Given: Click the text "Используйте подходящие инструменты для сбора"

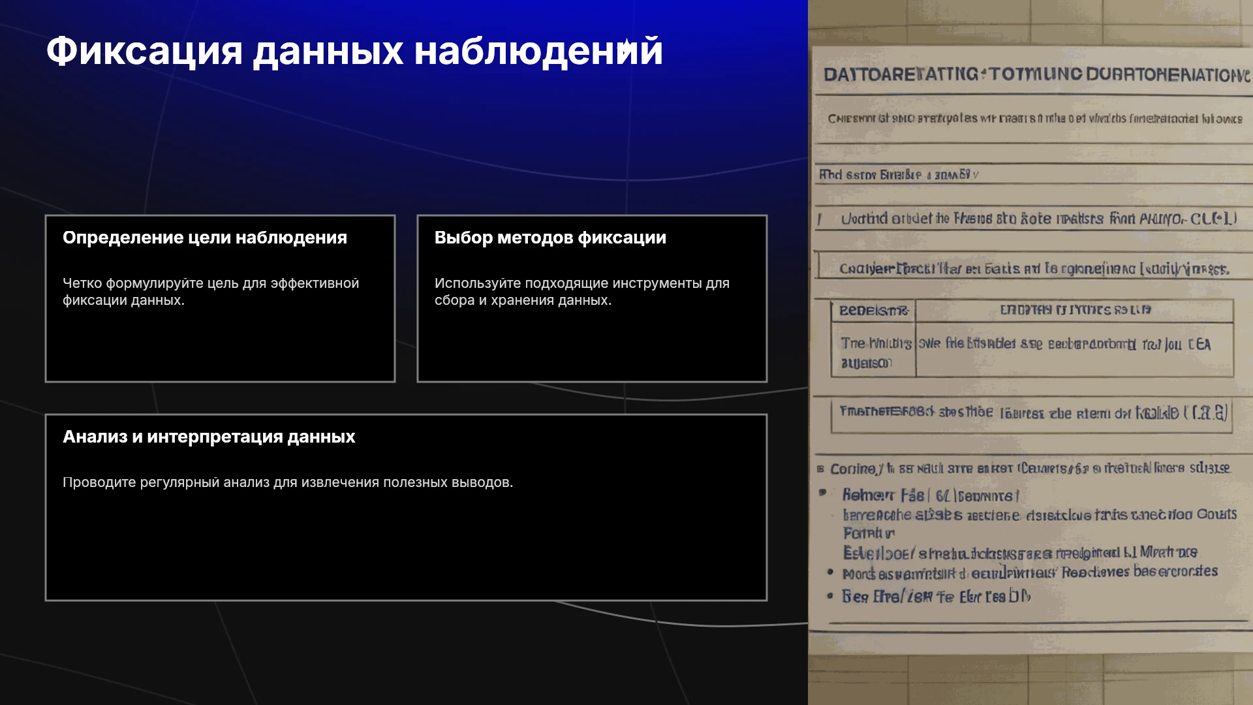Looking at the screenshot, I should pos(582,292).
